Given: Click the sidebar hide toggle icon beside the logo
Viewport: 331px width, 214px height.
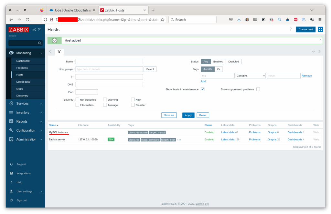Looking at the screenshot, I should pyautogui.click(x=40, y=30).
